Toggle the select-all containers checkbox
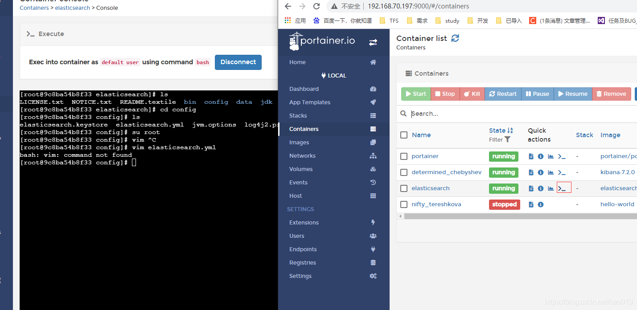The image size is (637, 310). pos(404,135)
